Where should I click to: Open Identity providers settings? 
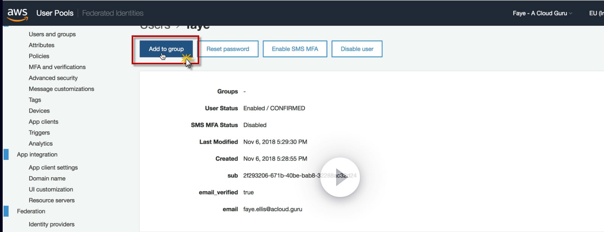pos(52,224)
